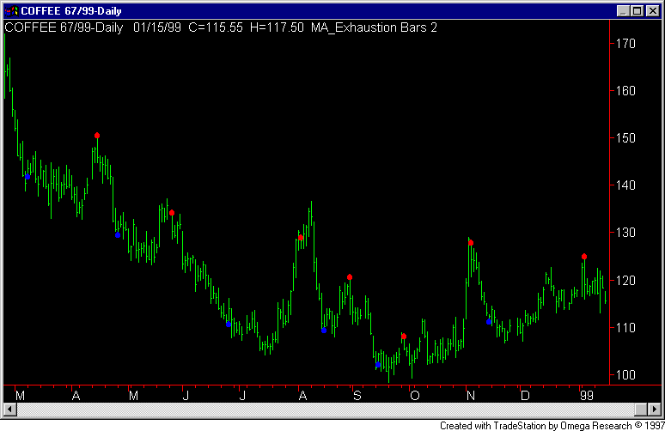665x431 pixels.
Task: Click the blue exhaustion dot in March
Action: pos(27,177)
